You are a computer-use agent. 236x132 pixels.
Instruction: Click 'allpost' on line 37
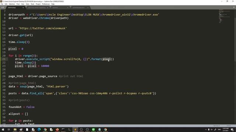tap(14, 114)
